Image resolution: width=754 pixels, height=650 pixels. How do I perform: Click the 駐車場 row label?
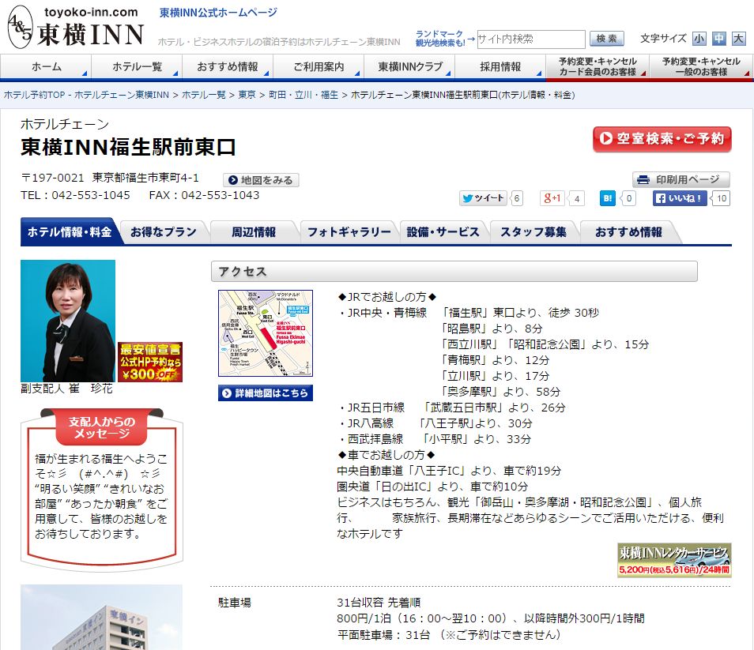[234, 603]
